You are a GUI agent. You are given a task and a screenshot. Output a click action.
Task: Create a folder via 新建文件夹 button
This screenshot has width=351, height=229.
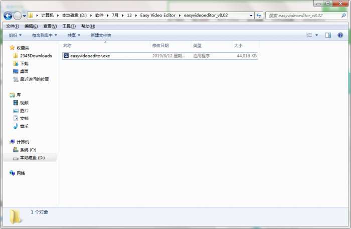(x=101, y=35)
